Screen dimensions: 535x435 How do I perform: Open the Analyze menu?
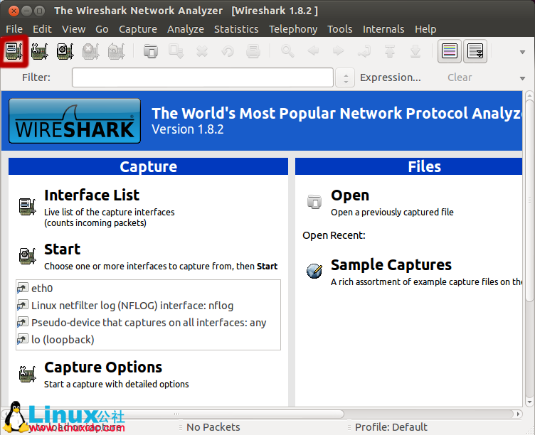point(186,29)
